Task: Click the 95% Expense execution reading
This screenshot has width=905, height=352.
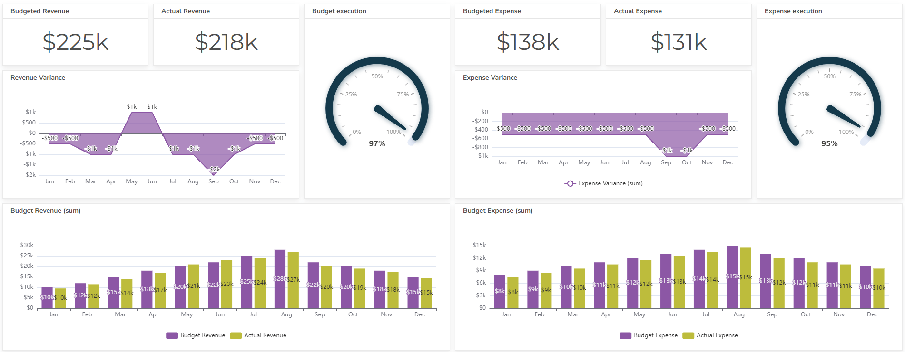Action: click(x=829, y=143)
